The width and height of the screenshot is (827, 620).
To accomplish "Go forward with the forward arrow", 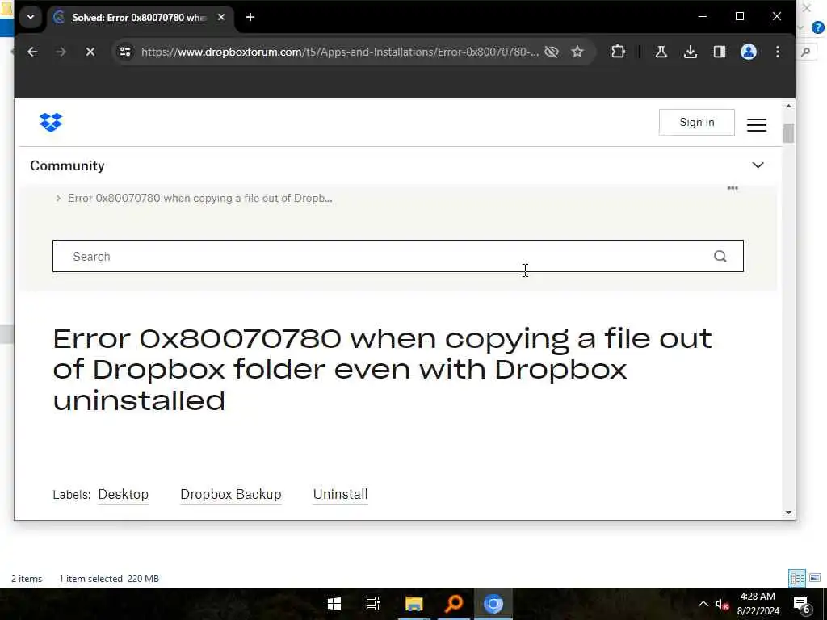I will pos(61,52).
